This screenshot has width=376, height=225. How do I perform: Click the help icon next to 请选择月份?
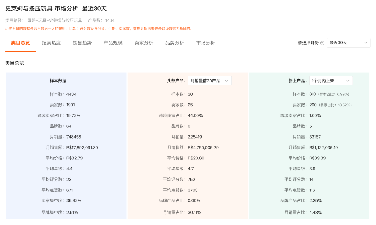click(322, 43)
